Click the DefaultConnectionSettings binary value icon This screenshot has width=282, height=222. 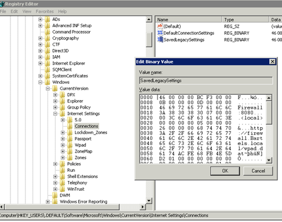[x=160, y=33]
